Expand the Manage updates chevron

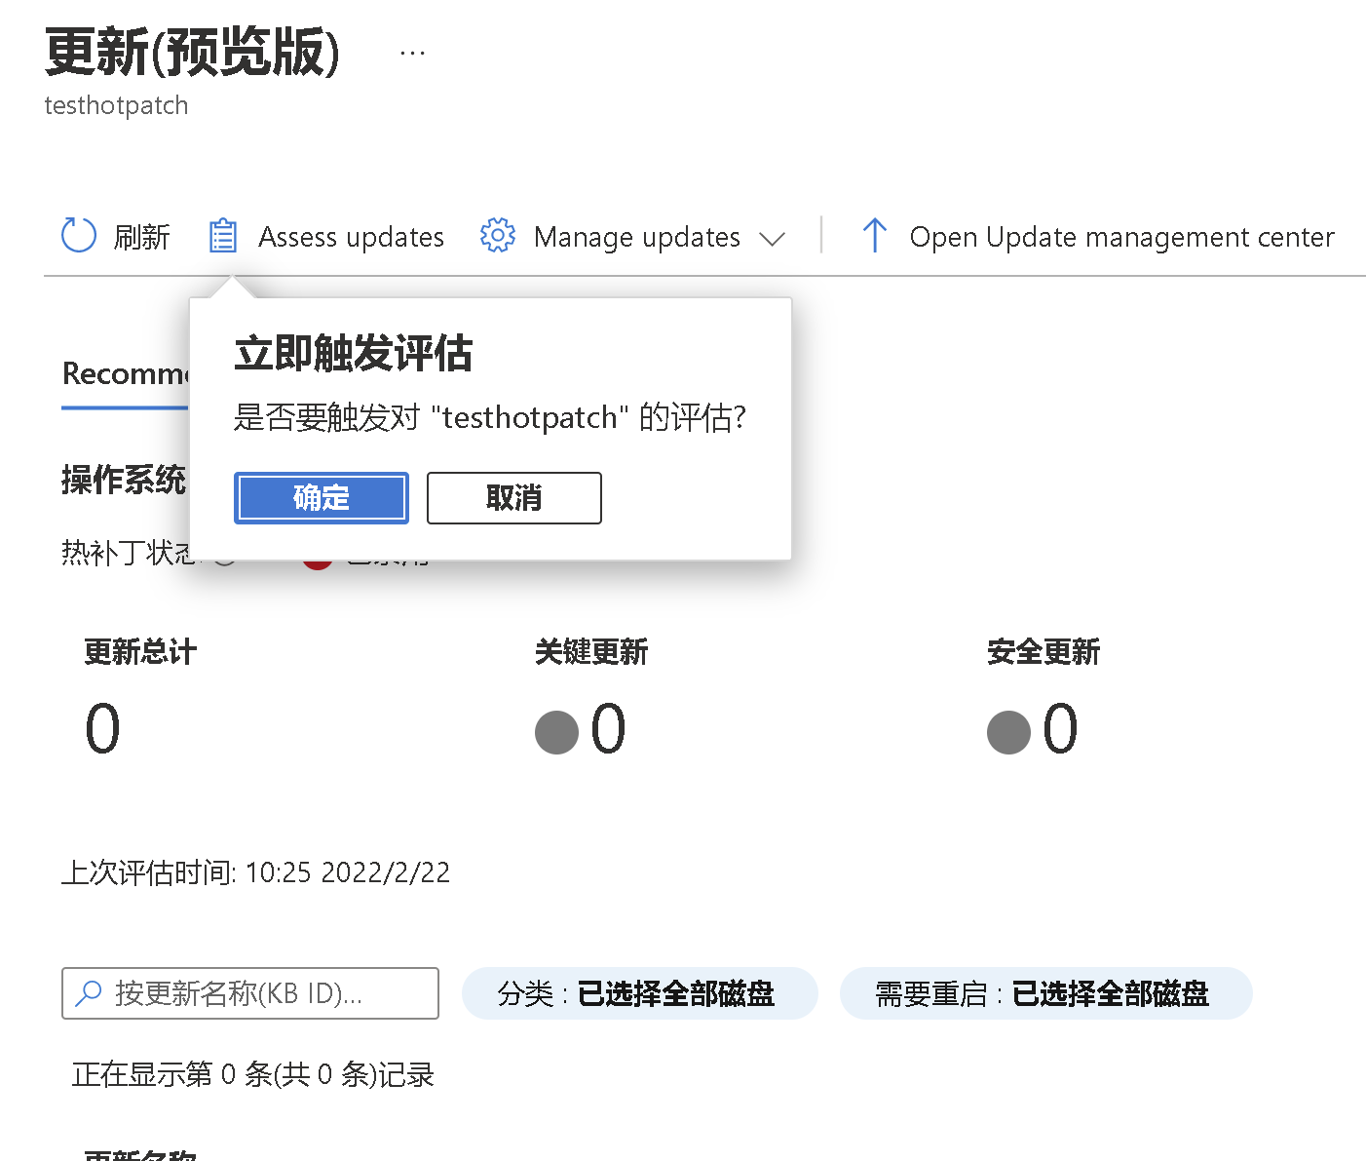pos(772,239)
